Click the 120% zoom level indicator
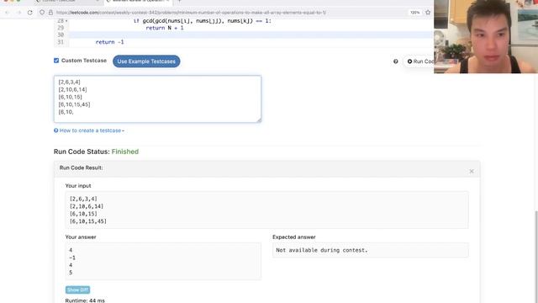538x303 pixels. coord(414,13)
